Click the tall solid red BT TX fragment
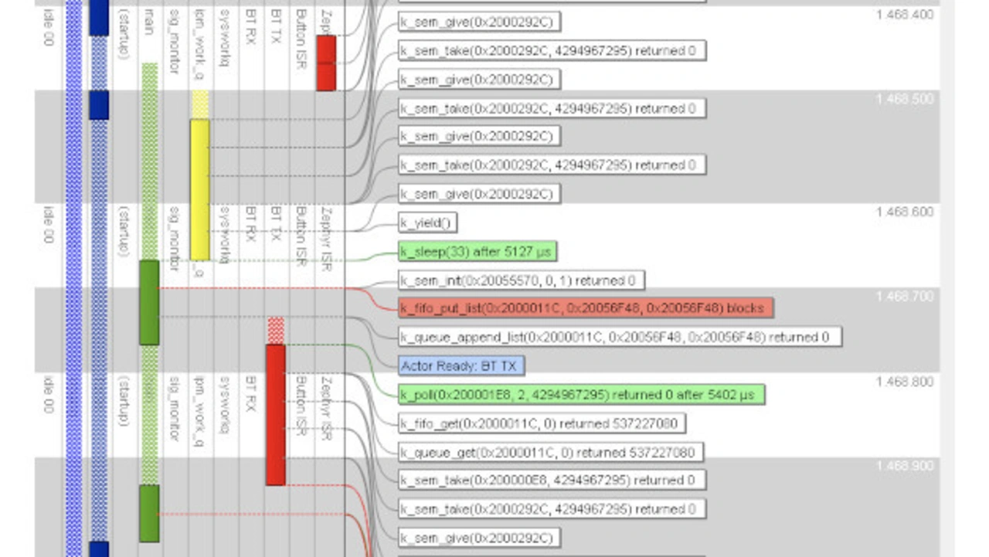 276,414
